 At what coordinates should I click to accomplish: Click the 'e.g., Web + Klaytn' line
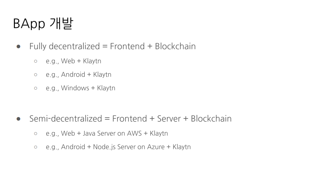point(73,61)
